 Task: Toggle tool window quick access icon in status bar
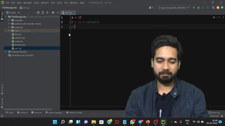[2, 116]
